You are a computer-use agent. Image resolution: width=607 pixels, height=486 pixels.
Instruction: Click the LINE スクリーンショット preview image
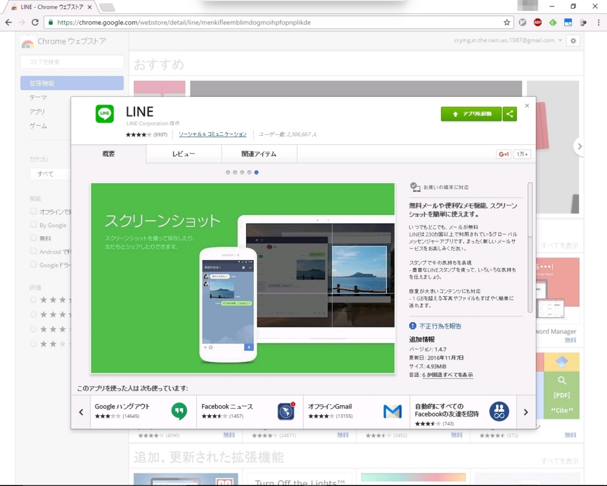(242, 278)
